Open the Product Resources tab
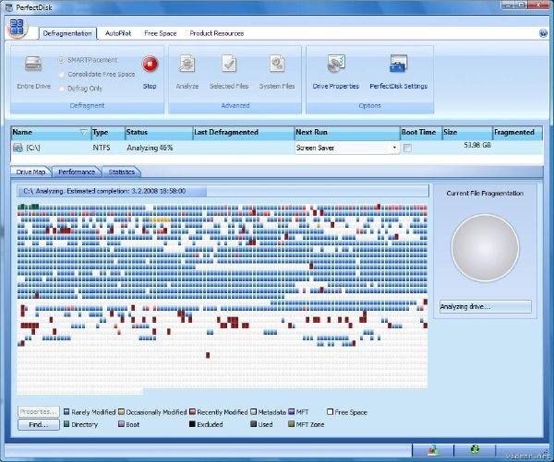 pyautogui.click(x=217, y=33)
